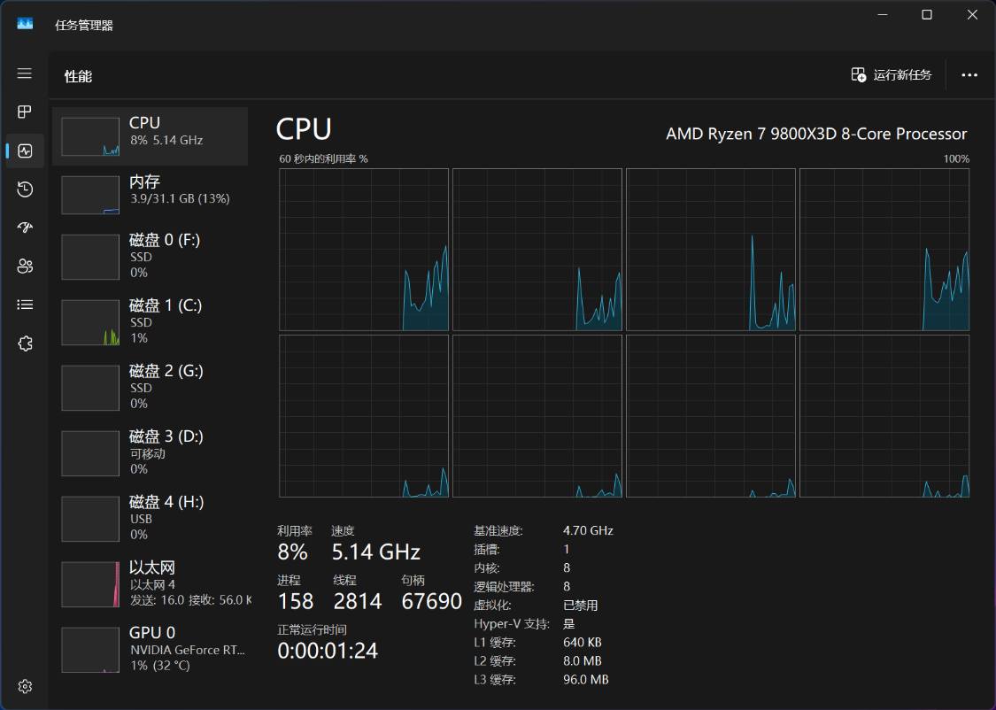Click the 正常运行时间 label
996x710 pixels.
[x=312, y=630]
